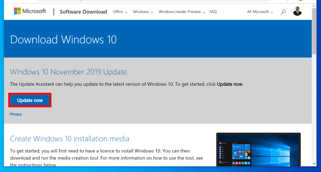The height and width of the screenshot is (172, 321).
Task: Click the scrollbar down arrow
Action: (314, 164)
